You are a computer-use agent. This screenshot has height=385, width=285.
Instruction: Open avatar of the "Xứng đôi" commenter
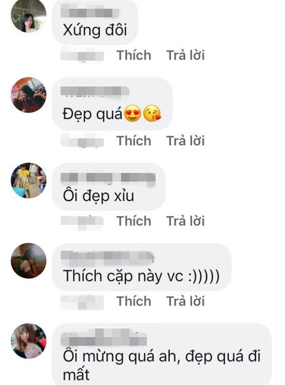point(28,15)
